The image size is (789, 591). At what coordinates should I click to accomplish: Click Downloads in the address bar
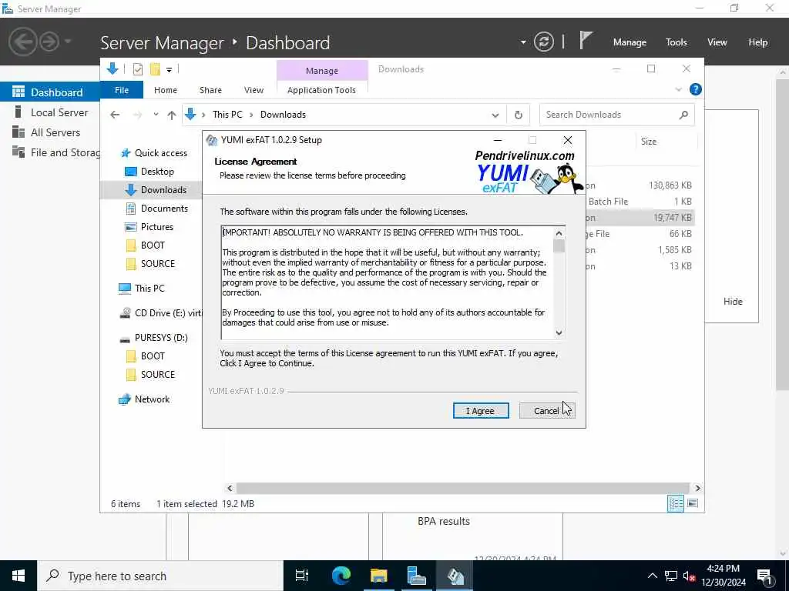tap(283, 115)
